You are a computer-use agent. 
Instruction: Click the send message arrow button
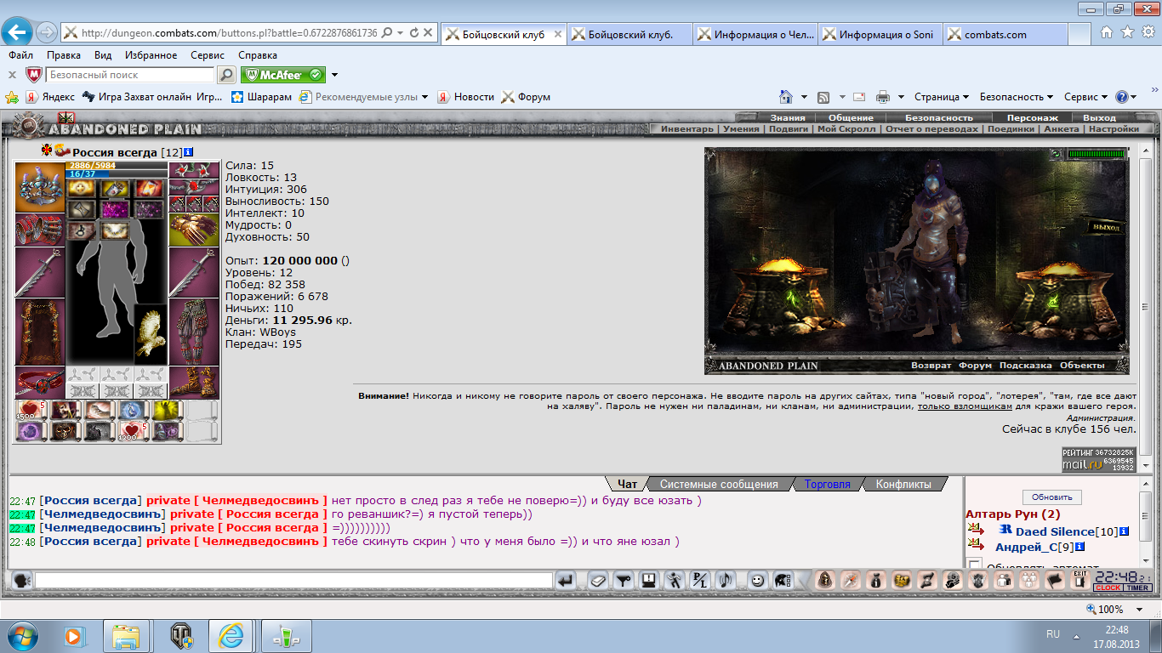(566, 581)
